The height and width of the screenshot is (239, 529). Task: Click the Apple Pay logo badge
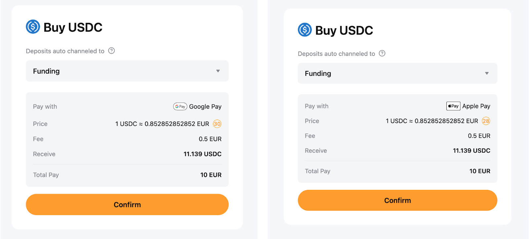click(453, 106)
